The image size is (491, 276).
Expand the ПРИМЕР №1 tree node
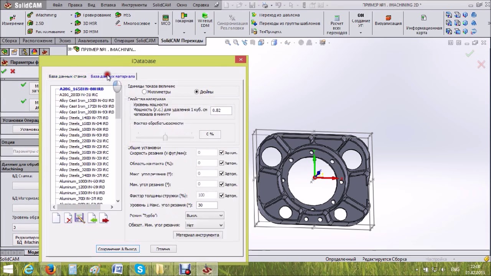70,49
